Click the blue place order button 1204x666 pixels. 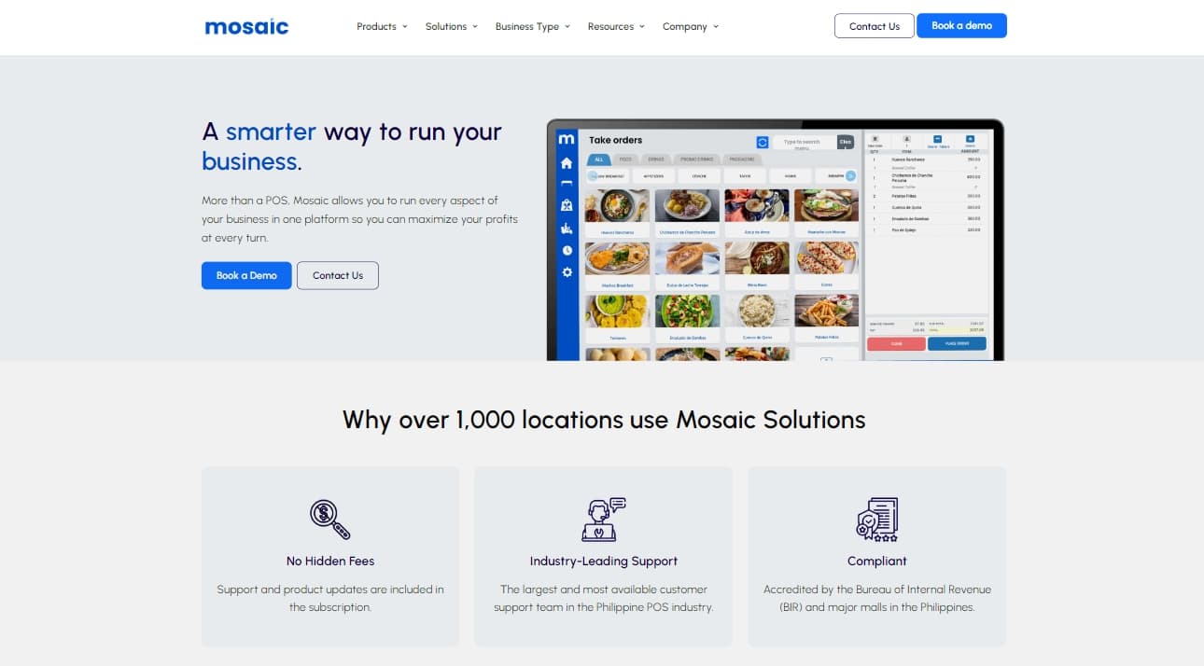[957, 344]
